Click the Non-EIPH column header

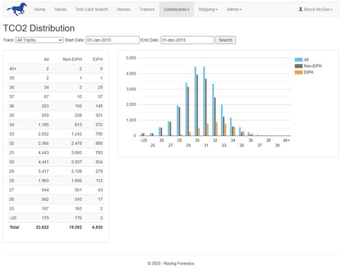click(x=73, y=59)
